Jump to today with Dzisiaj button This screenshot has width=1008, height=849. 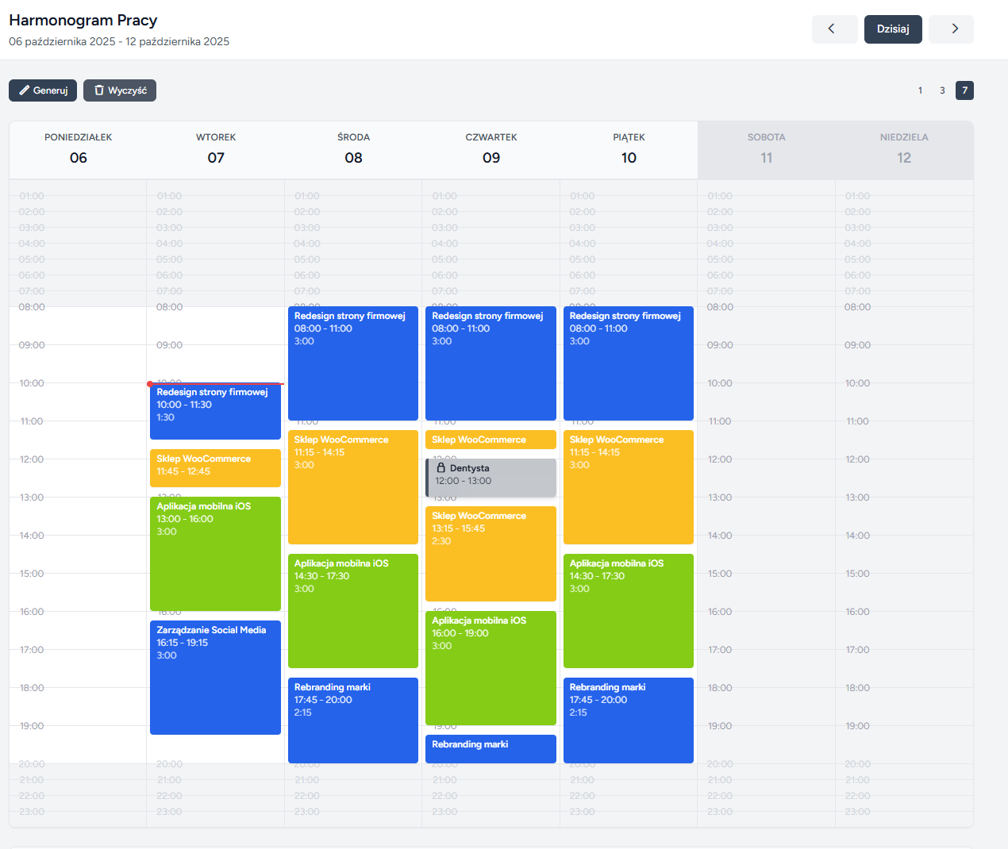pos(893,29)
